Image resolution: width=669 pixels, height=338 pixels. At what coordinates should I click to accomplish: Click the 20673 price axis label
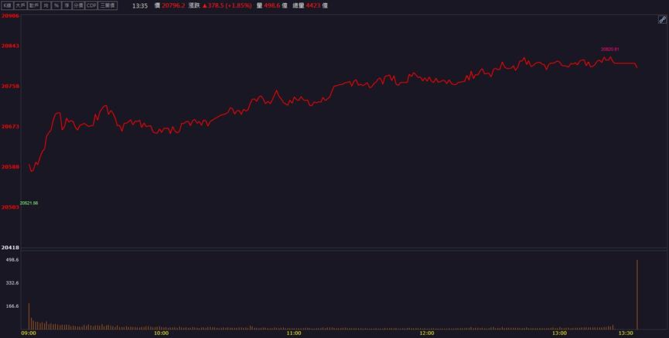pyautogui.click(x=10, y=127)
